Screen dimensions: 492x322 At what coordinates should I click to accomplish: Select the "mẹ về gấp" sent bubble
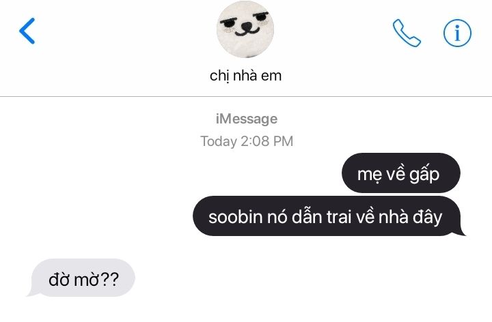(x=400, y=173)
